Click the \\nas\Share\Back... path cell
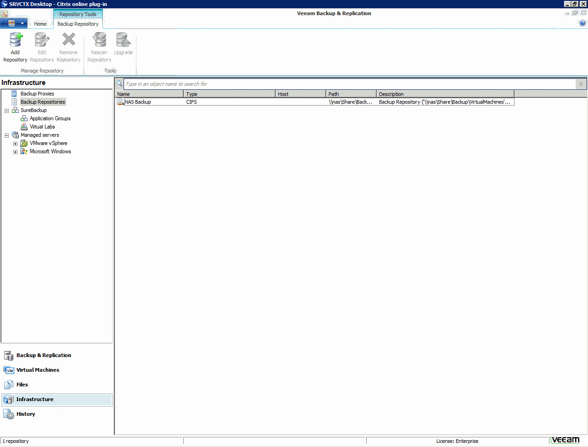 tap(351, 102)
